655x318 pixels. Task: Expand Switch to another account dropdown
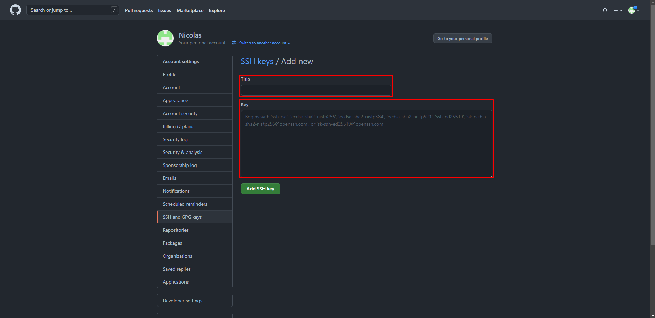tap(265, 43)
